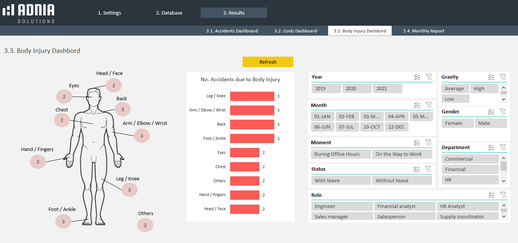Screen dimensions: 518x243
Task: Clear filter icon on Role slicer
Action: pos(503,195)
